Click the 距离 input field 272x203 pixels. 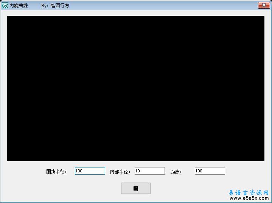(x=210, y=171)
